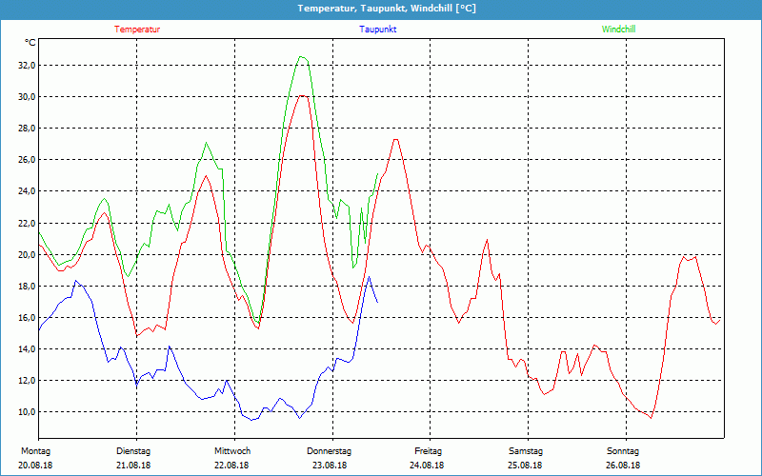Click the 12,0 y-axis value

click(27, 380)
